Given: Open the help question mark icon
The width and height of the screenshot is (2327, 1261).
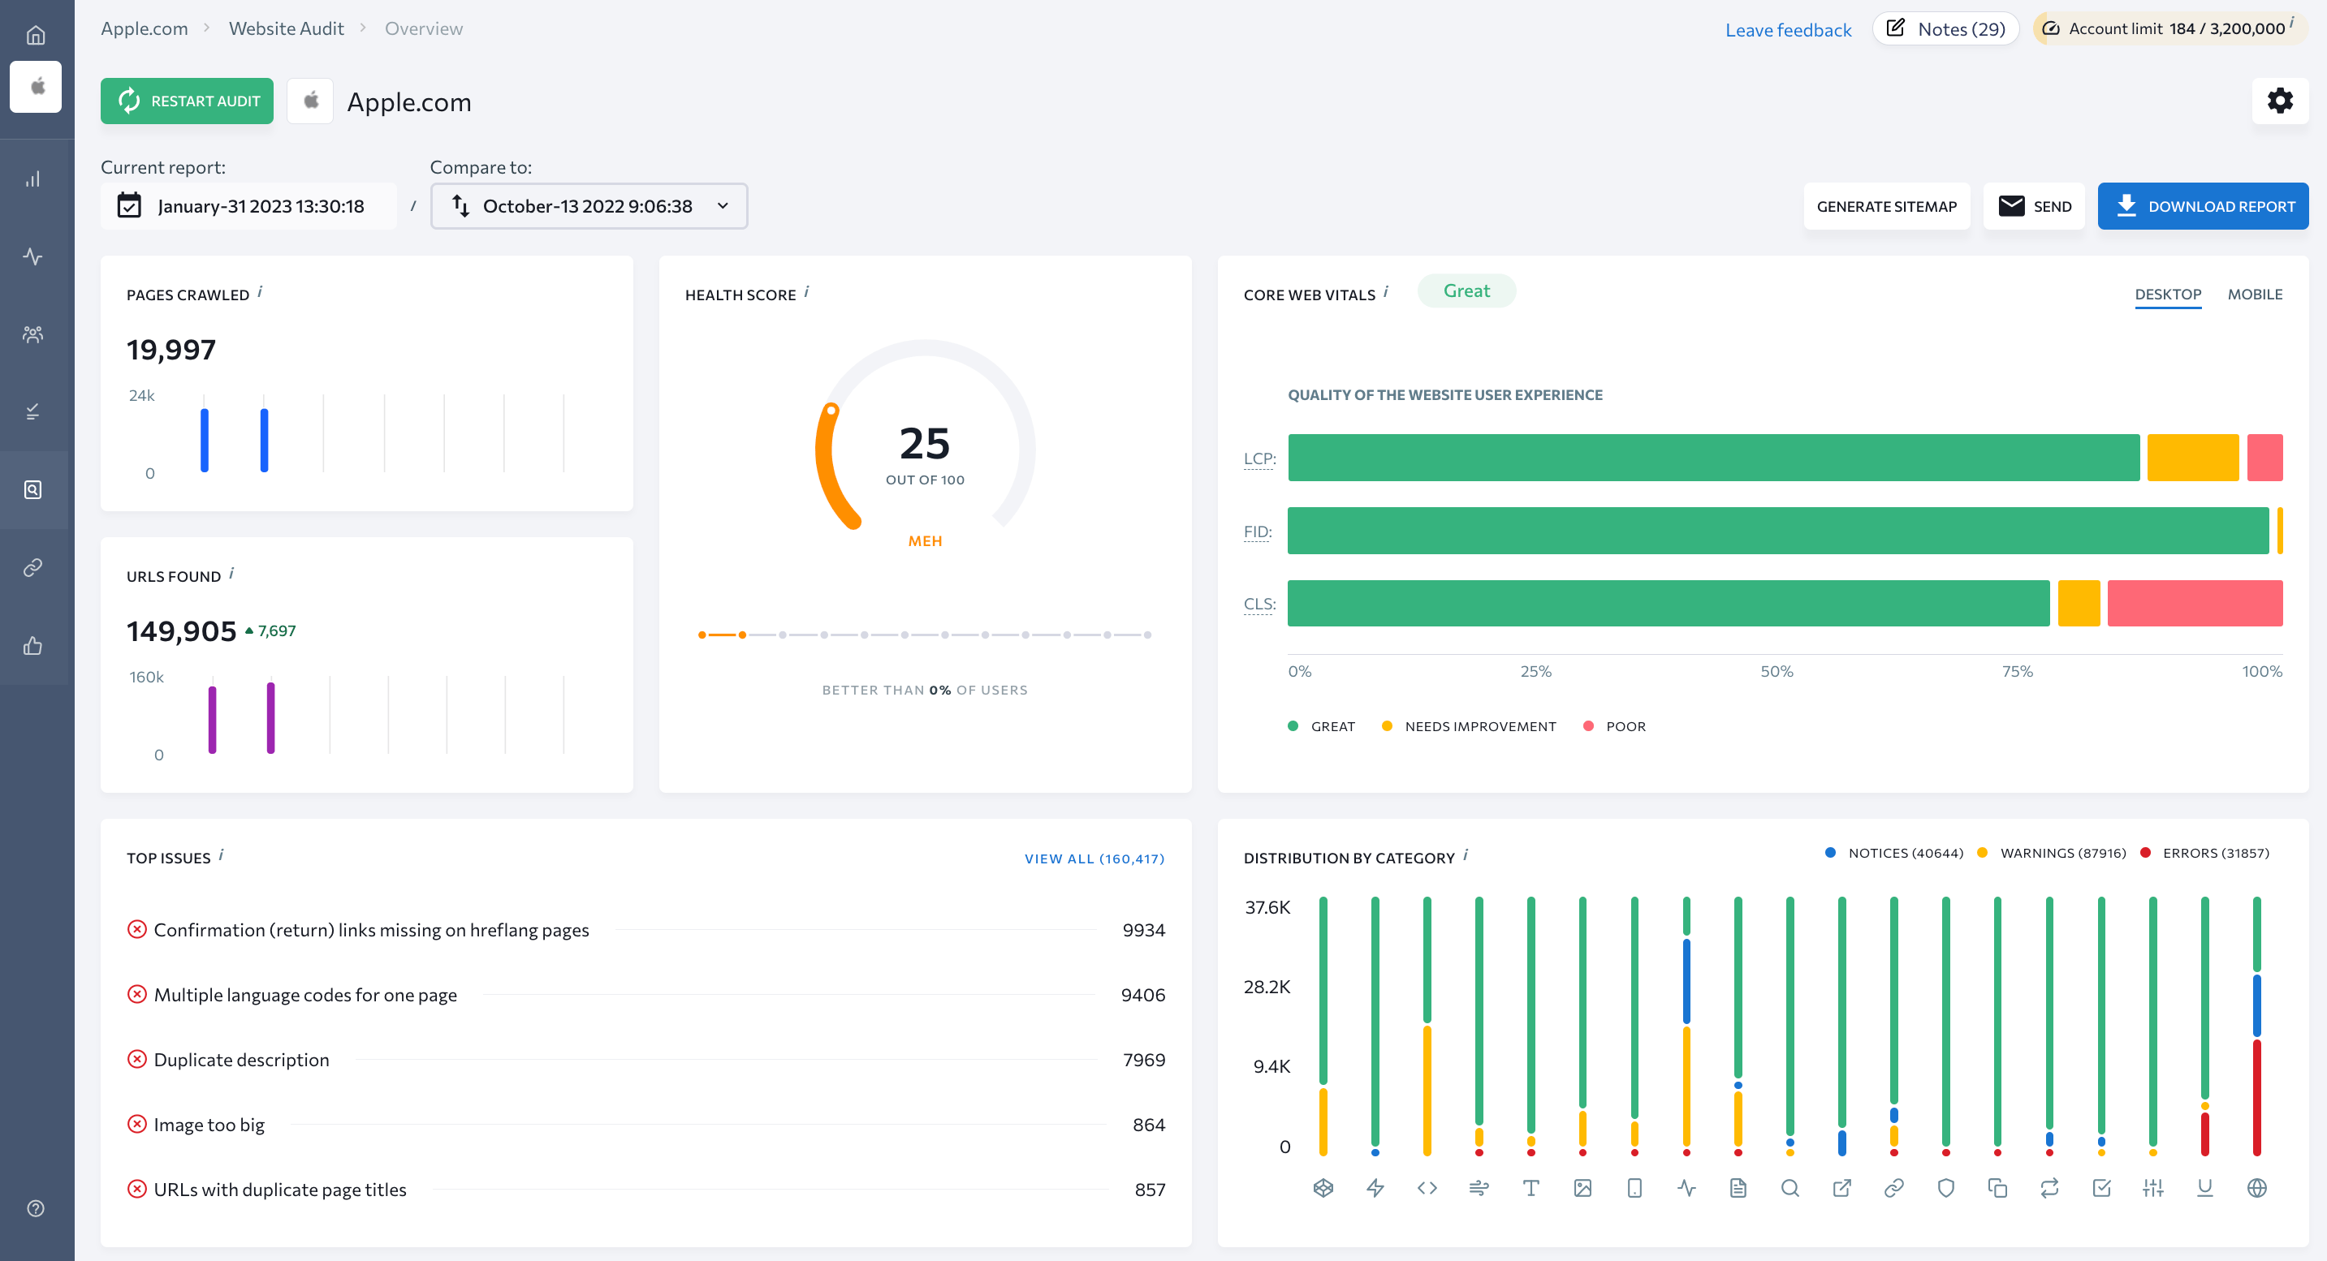Looking at the screenshot, I should coord(35,1207).
